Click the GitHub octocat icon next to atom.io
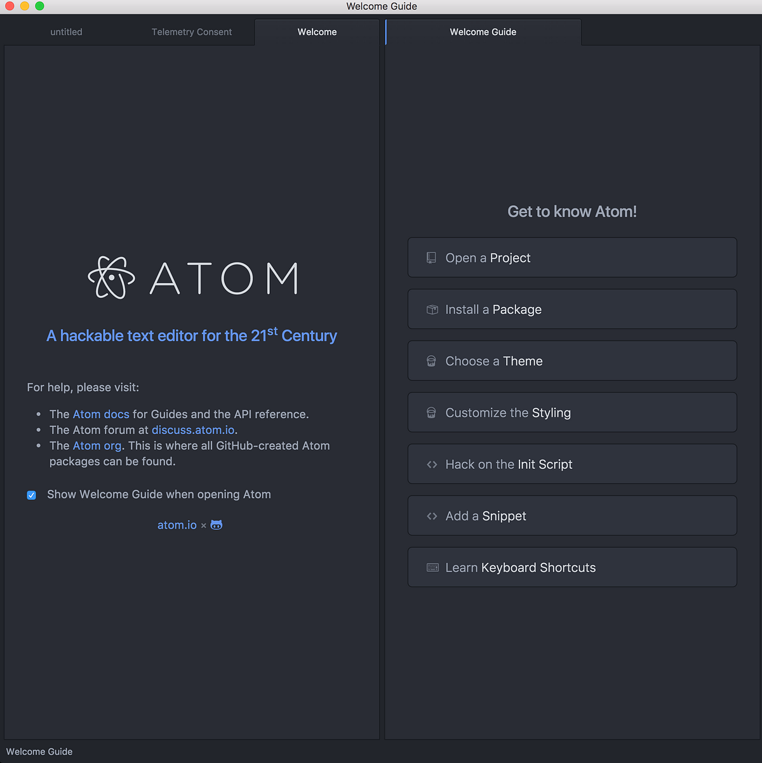 (217, 525)
